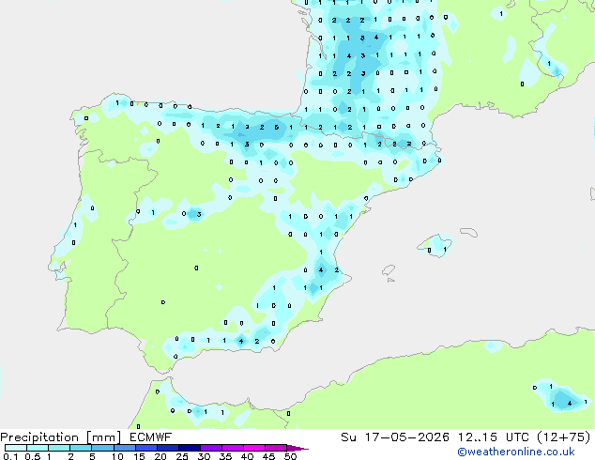Choose the 35–40 mm magenta legend swatch
This screenshot has height=460, width=595.
point(233,448)
